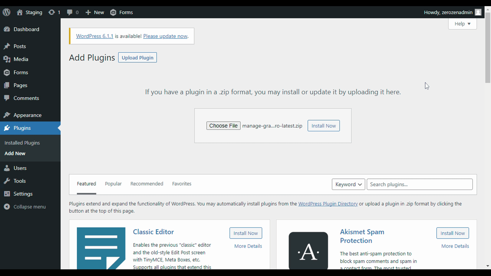Image resolution: width=491 pixels, height=276 pixels.
Task: Select the Popular plugins tab
Action: [x=113, y=184]
